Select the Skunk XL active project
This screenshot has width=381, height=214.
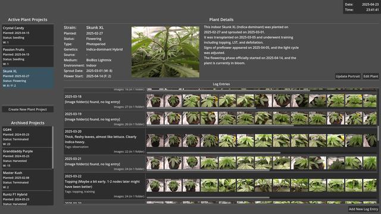click(x=28, y=78)
